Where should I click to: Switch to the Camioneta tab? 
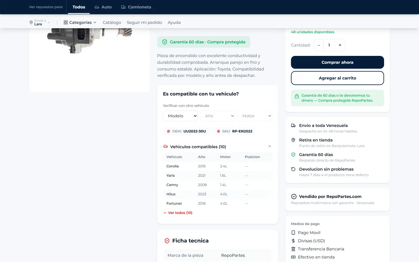[x=136, y=7]
